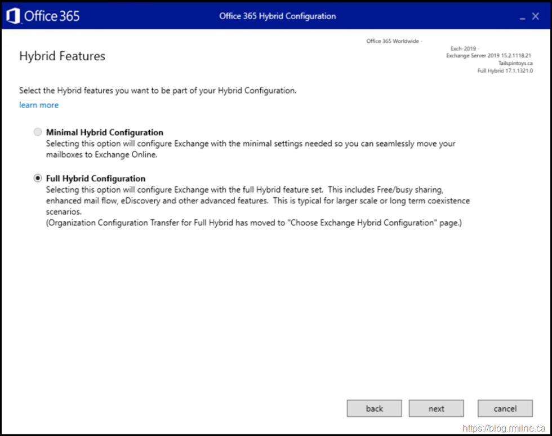552x436 pixels.
Task: Click the 'Full Hybrid Configuration' bold label
Action: click(x=95, y=179)
